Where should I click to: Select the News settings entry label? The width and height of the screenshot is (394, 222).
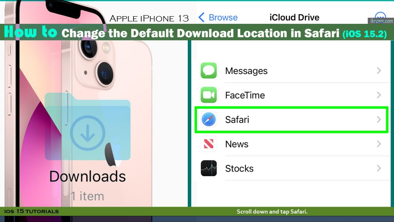[237, 144]
